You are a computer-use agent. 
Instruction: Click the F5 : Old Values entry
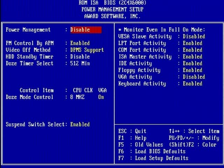coord(141,145)
